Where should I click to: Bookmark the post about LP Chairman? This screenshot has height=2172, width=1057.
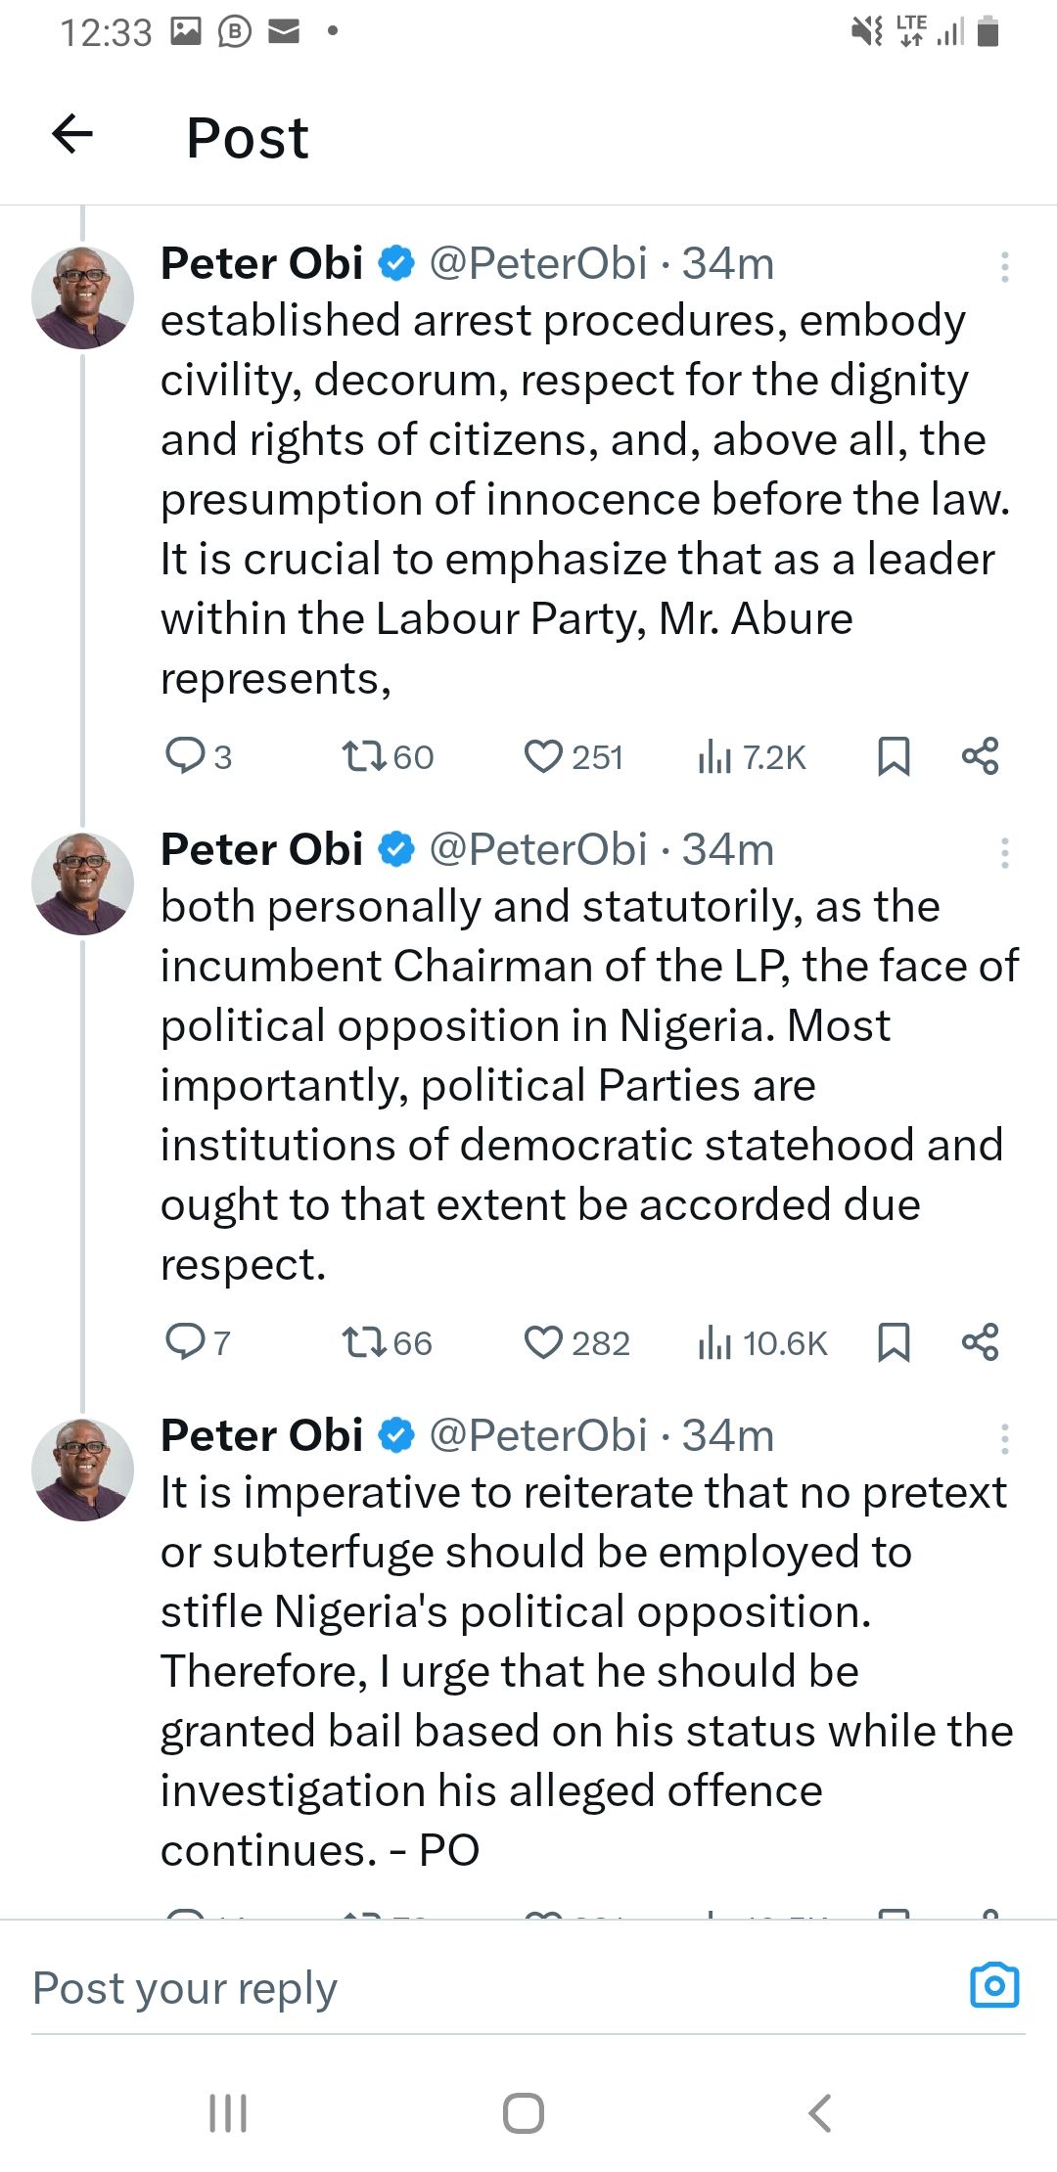coord(893,1342)
